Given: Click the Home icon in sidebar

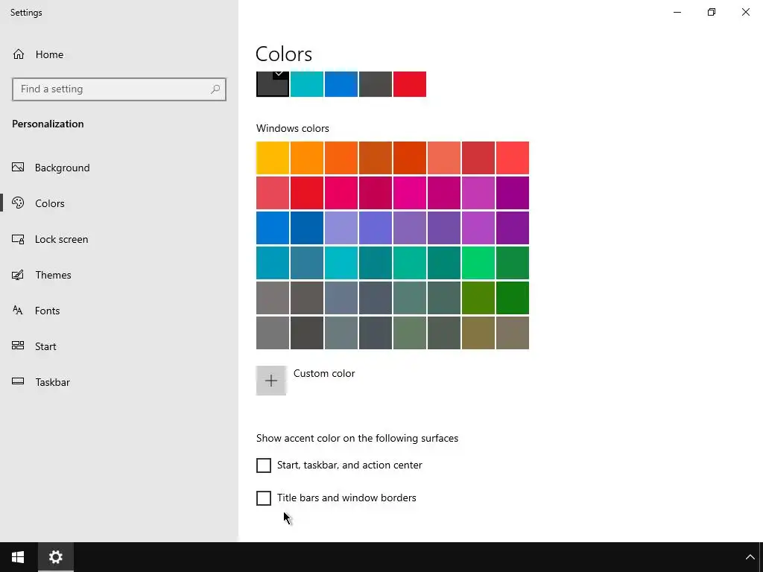Looking at the screenshot, I should [x=19, y=54].
